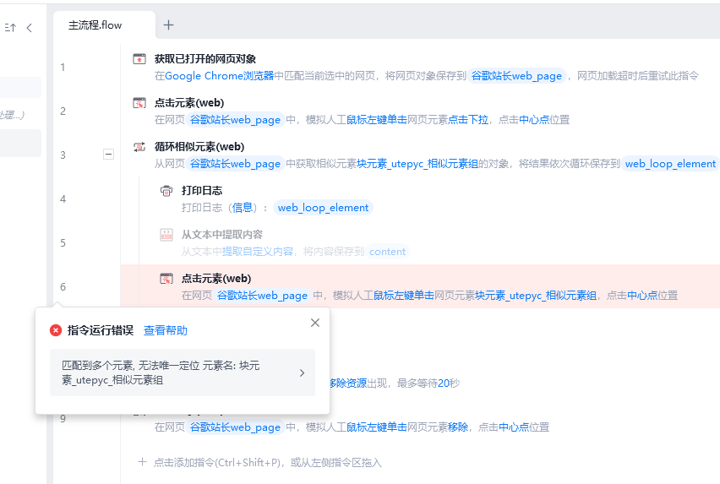Image resolution: width=720 pixels, height=484 pixels.
Task: Select line number 4 in the gutter
Action: pyautogui.click(x=63, y=199)
